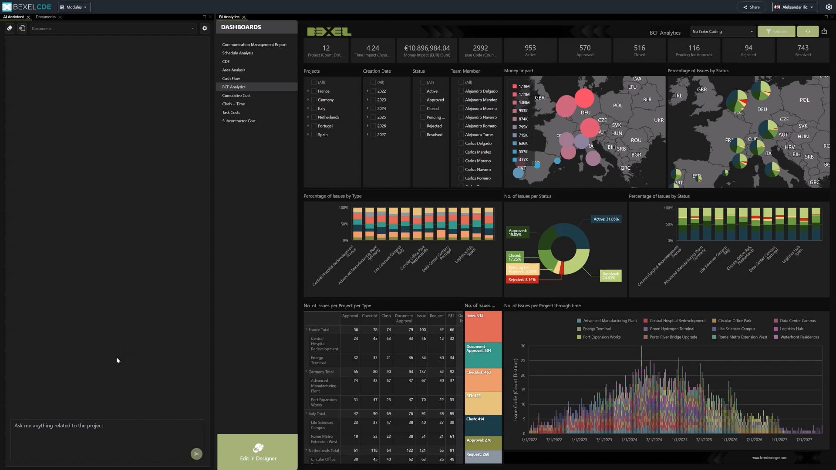The image size is (836, 470).
Task: Open the No Color Coding dropdown
Action: (x=723, y=31)
